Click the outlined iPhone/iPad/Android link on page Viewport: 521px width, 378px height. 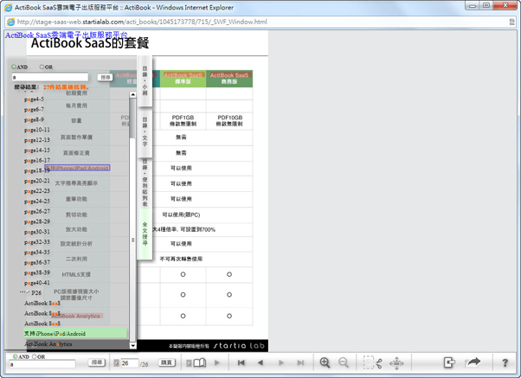click(x=77, y=168)
